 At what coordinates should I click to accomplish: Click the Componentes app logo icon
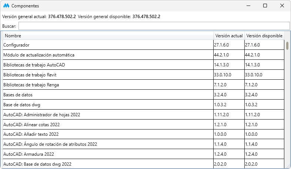(6, 6)
